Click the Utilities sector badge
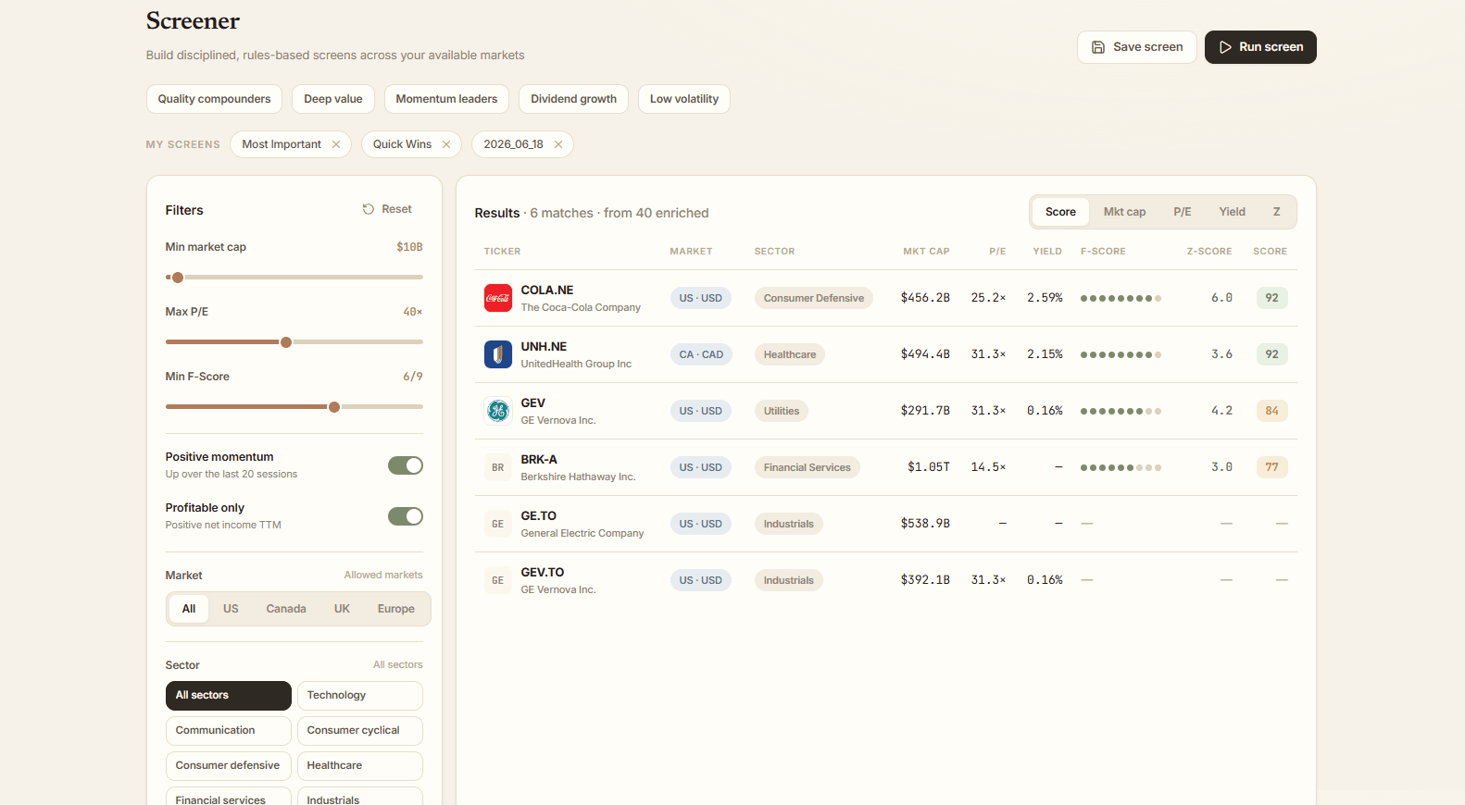Screen dimensions: 1465x805 (x=782, y=411)
